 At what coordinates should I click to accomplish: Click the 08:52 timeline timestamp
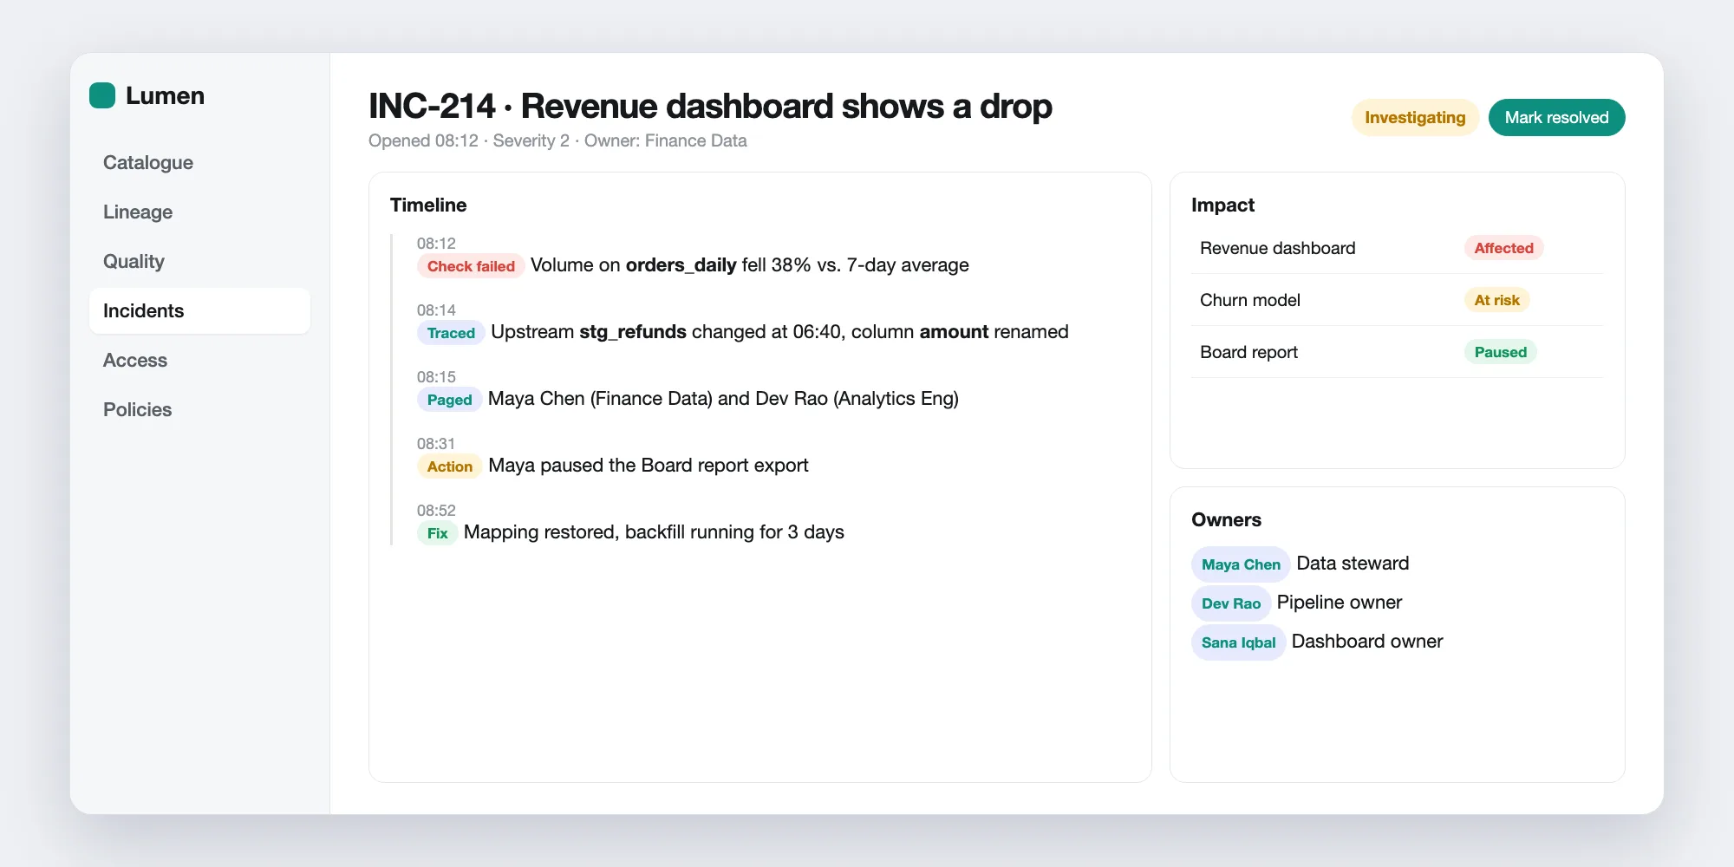click(x=436, y=511)
